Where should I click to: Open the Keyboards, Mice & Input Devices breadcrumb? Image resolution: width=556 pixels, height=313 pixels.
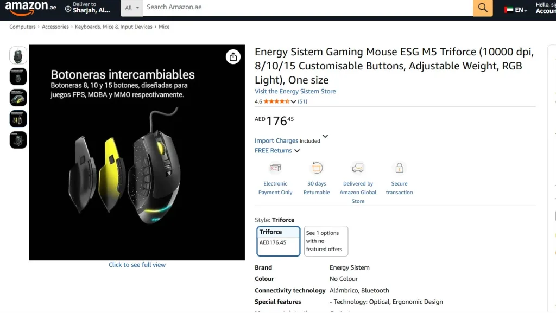click(113, 27)
